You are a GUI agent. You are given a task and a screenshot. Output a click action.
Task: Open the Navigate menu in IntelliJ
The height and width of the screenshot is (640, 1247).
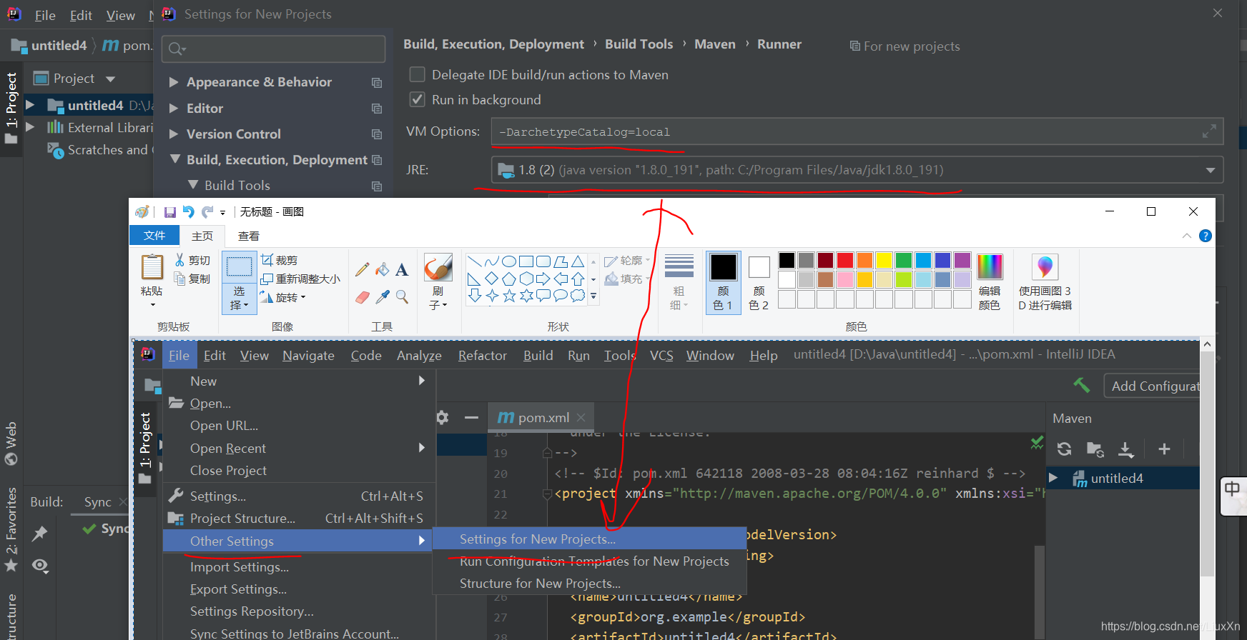click(x=308, y=356)
